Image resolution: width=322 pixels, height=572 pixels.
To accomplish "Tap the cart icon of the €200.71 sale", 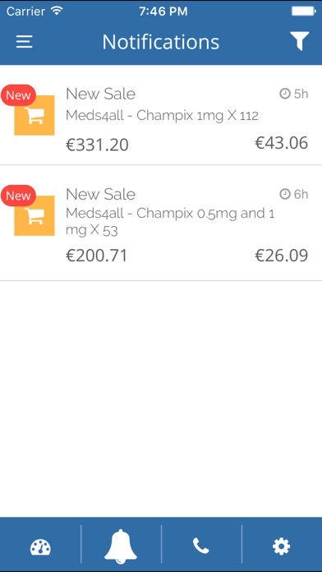I will coord(34,215).
